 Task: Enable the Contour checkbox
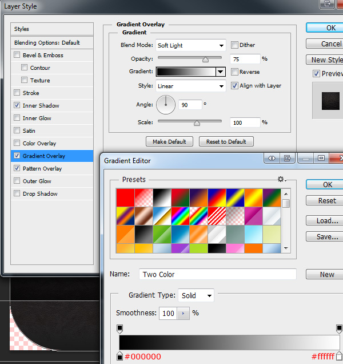coord(24,68)
